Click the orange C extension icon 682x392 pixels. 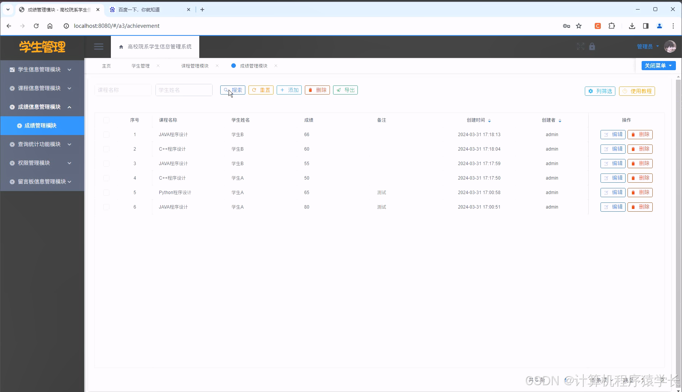click(x=598, y=26)
